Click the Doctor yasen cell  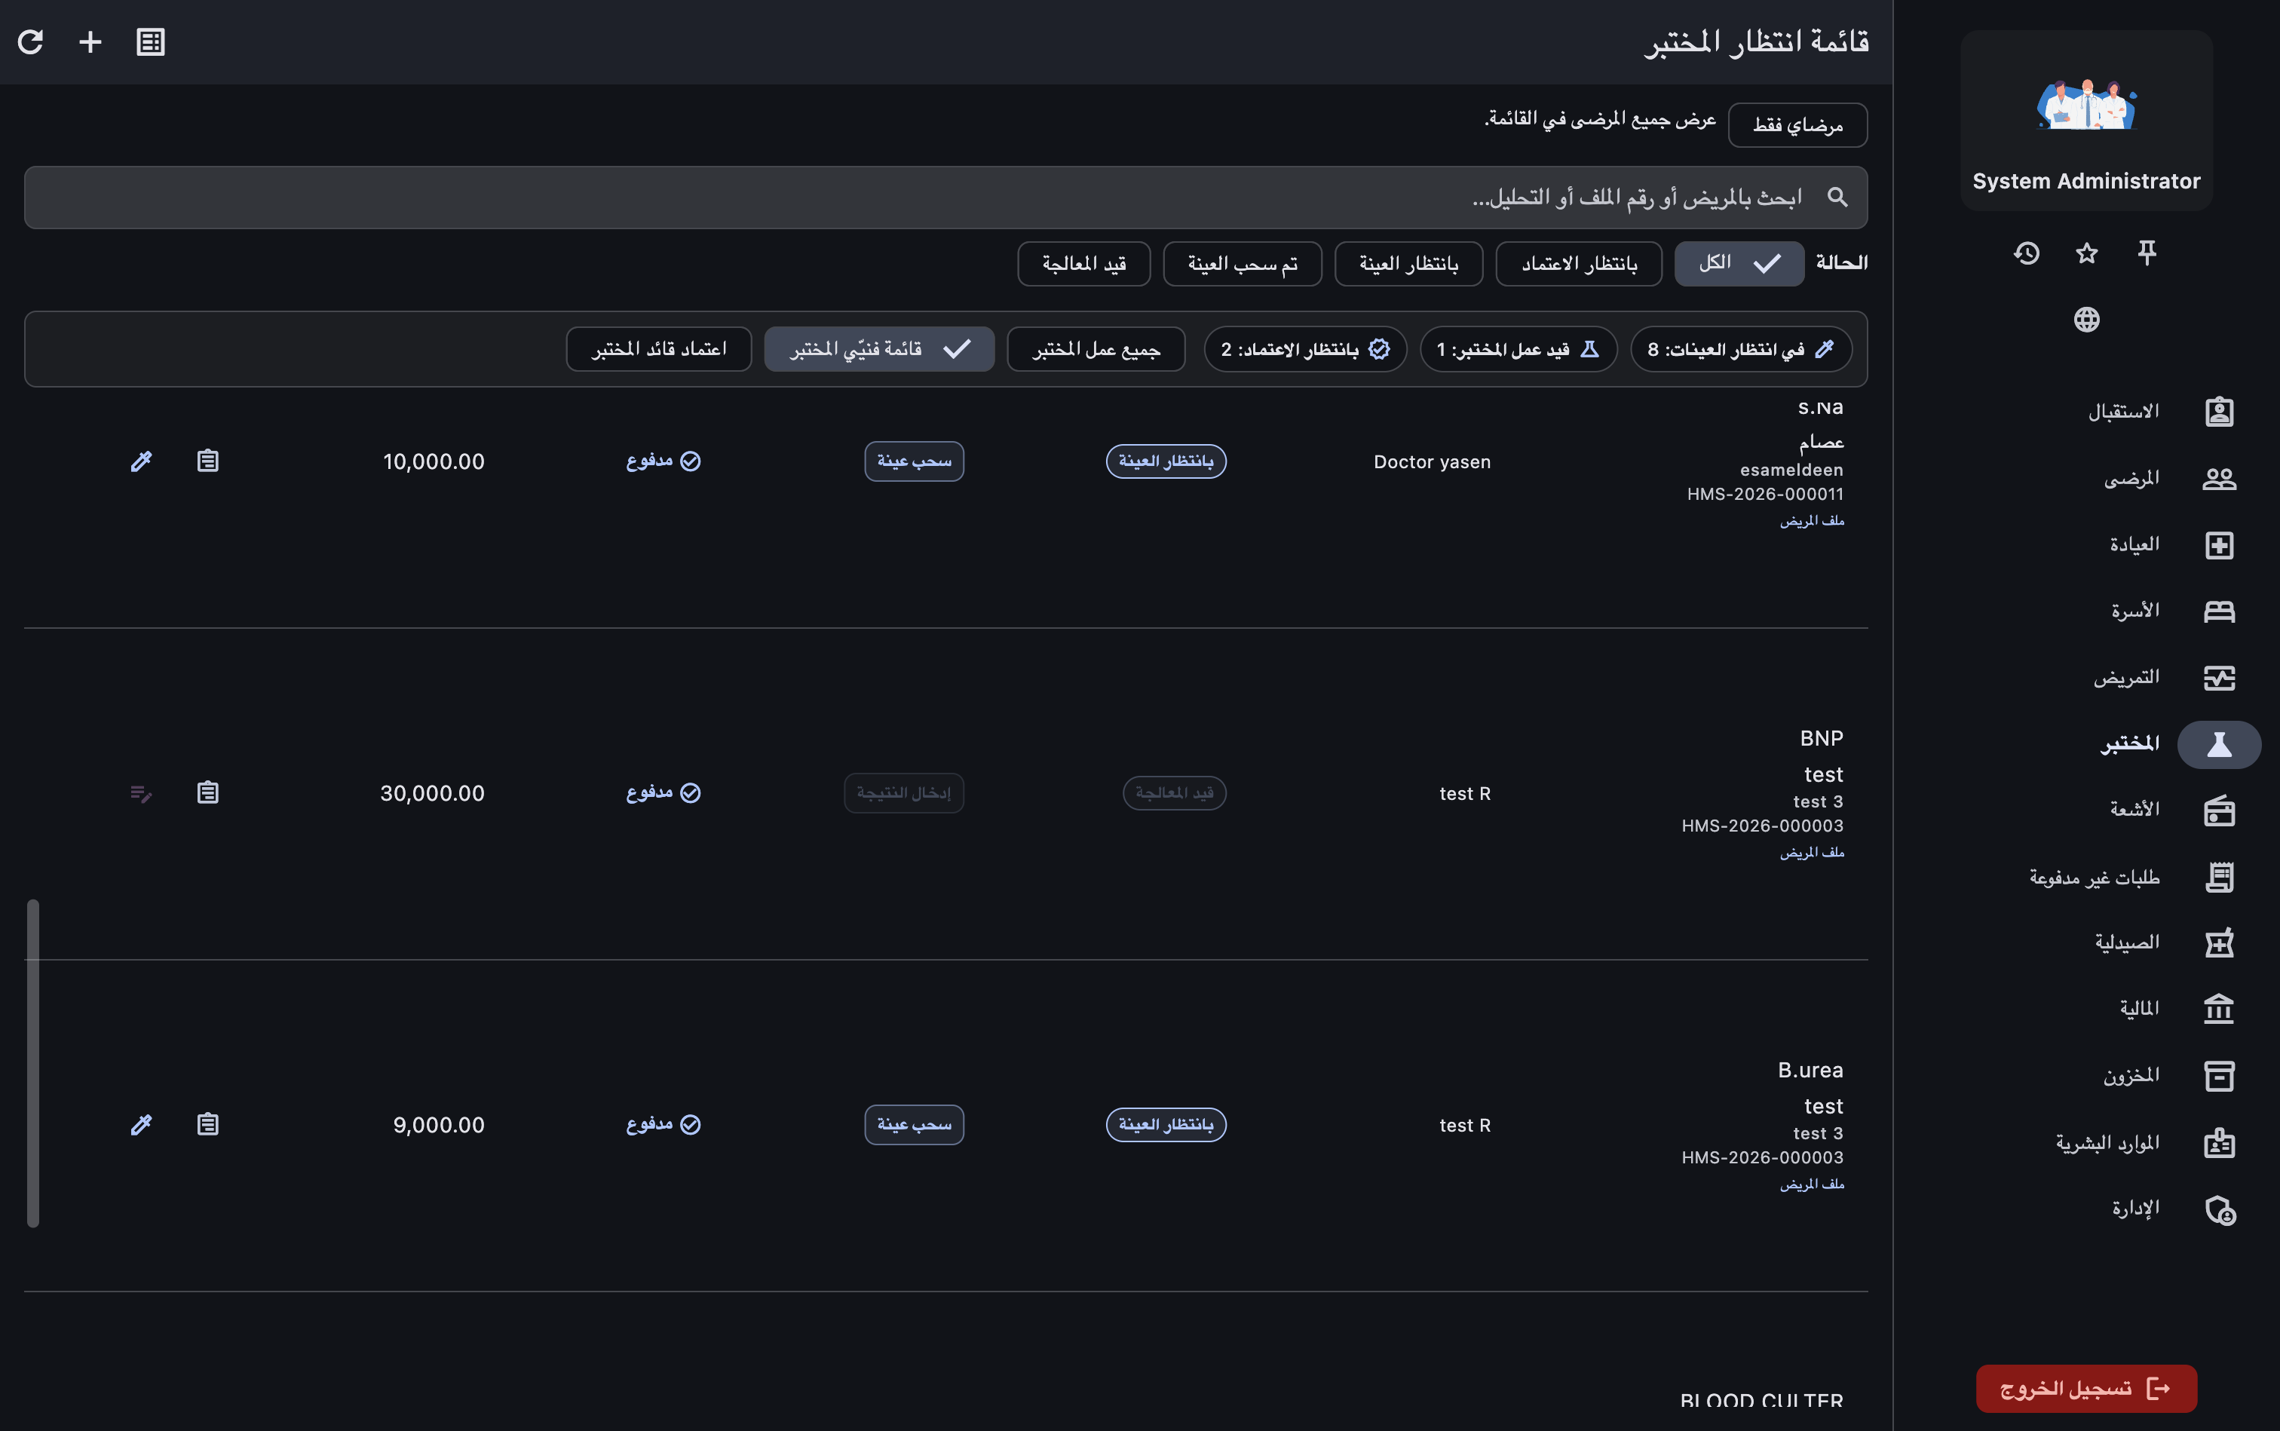pos(1432,462)
